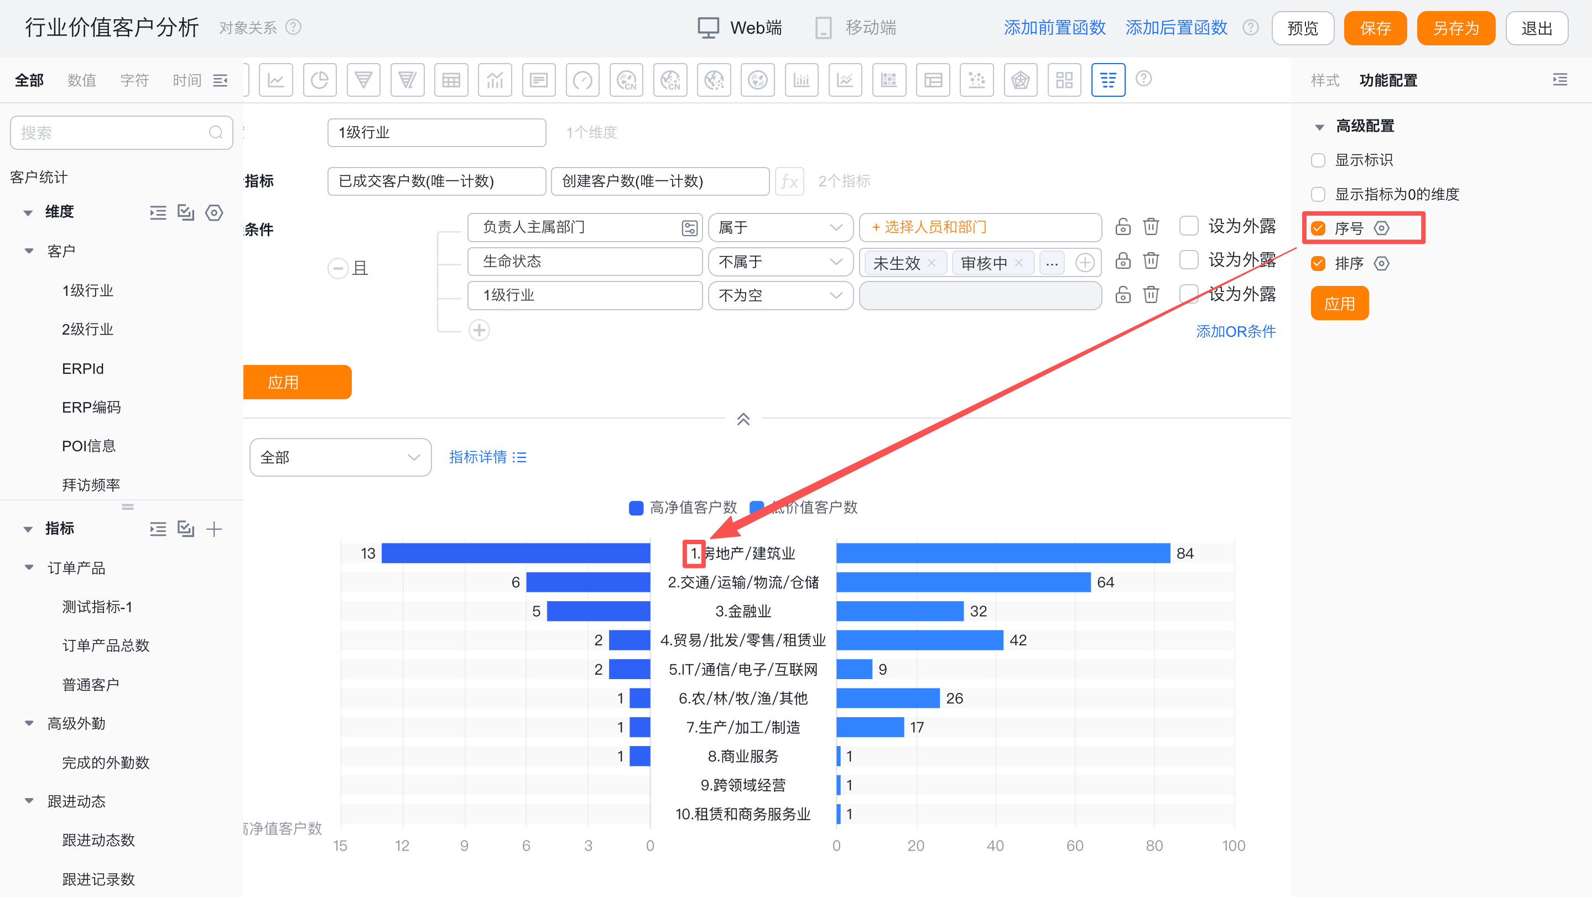
Task: Select the pie chart type icon
Action: click(320, 80)
